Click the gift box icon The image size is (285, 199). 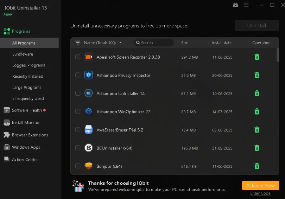(x=78, y=186)
